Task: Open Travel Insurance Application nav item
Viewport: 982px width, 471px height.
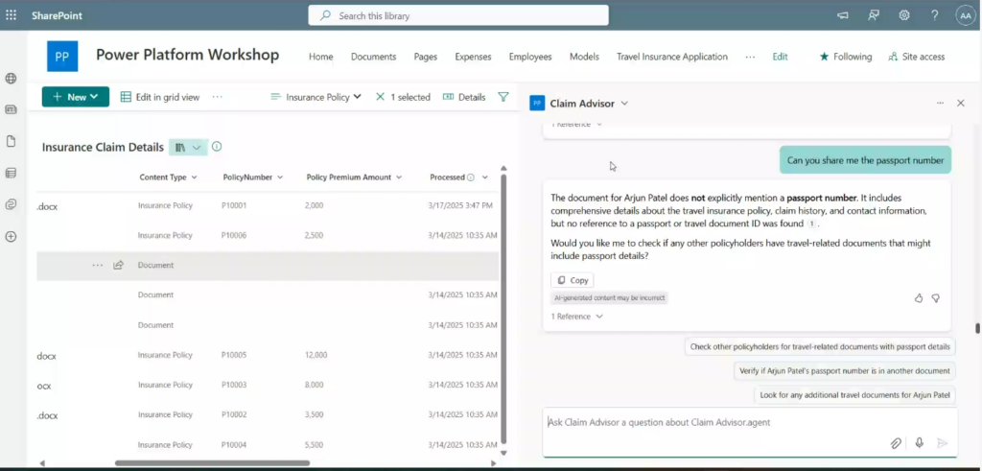Action: pos(672,57)
